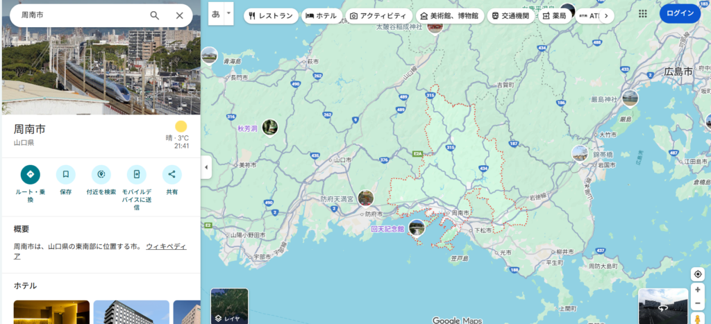This screenshot has height=324, width=711.
Task: Zoom in with the plus button
Action: 698,289
